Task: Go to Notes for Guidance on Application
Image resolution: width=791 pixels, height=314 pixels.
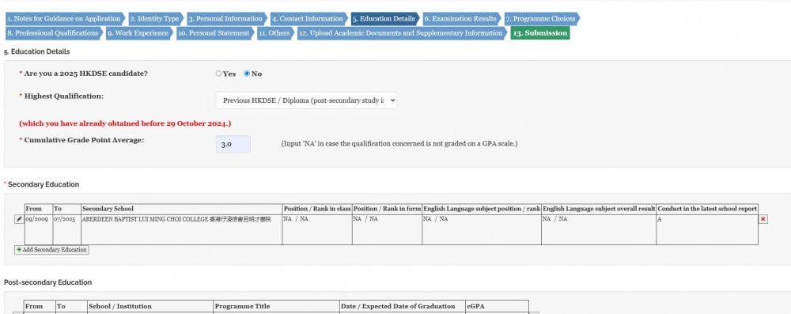Action: [x=66, y=19]
